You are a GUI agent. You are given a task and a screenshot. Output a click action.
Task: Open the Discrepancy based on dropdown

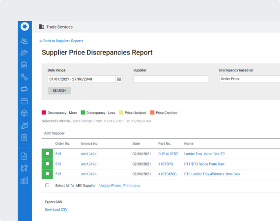pyautogui.click(x=250, y=79)
